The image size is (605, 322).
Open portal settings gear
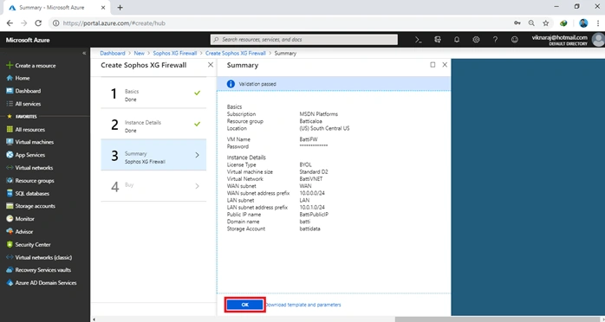[x=476, y=40]
